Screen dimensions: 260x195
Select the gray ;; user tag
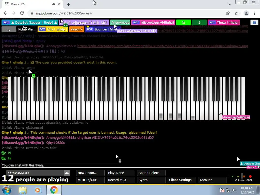[9, 29]
